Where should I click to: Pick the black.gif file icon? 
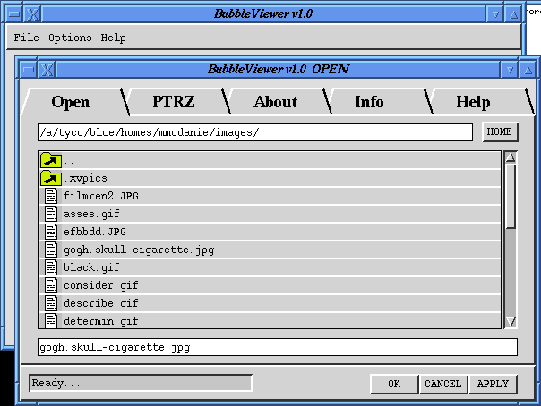(x=50, y=267)
